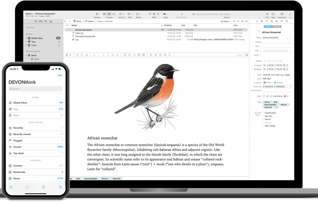The width and height of the screenshot is (318, 203).
Task: Tap the Aviation database on the iPhone
Action: pos(36,166)
